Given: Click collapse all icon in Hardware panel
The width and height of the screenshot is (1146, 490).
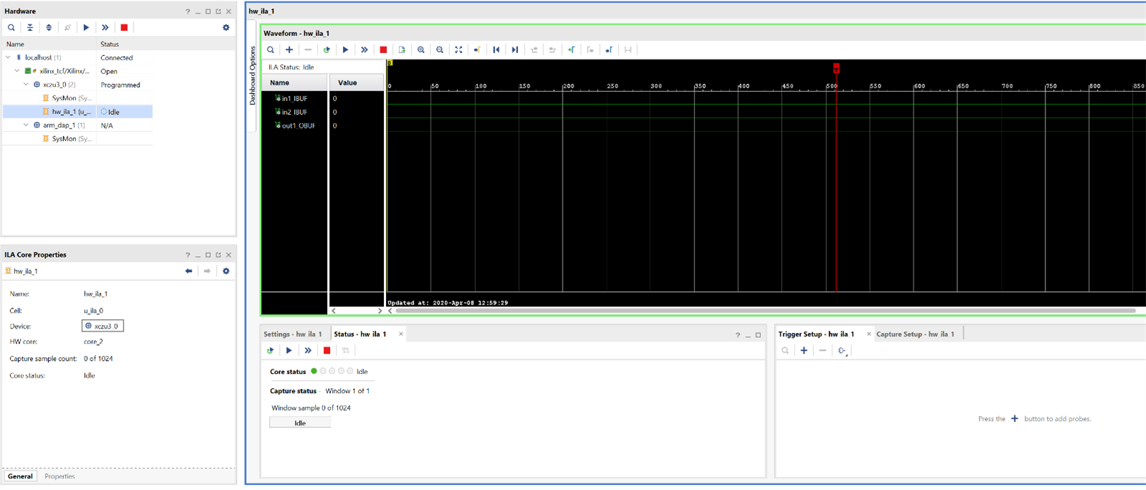Looking at the screenshot, I should 30,28.
